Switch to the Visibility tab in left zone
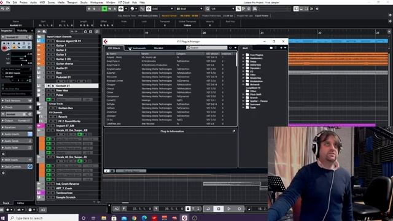The image size is (393, 221). [x=22, y=31]
